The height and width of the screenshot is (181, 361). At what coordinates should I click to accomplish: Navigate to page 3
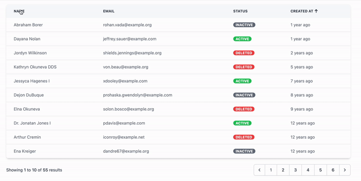pos(296,170)
